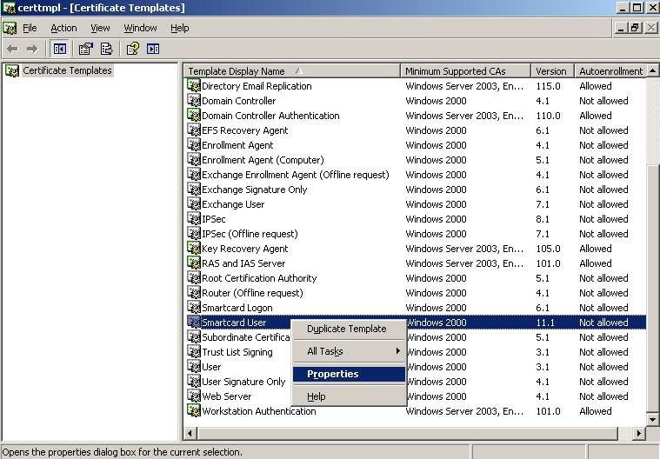This screenshot has width=660, height=459.
Task: Click Not allowed in Web Server row
Action: pyautogui.click(x=603, y=396)
